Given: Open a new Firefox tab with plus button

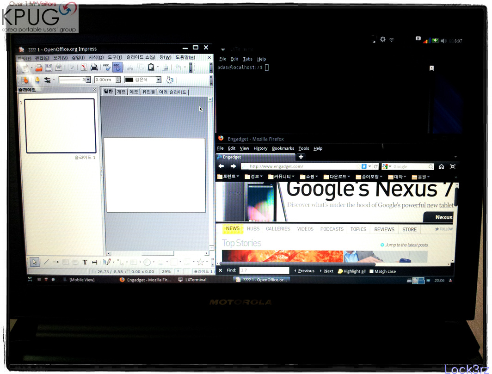Looking at the screenshot, I should pyautogui.click(x=301, y=157).
